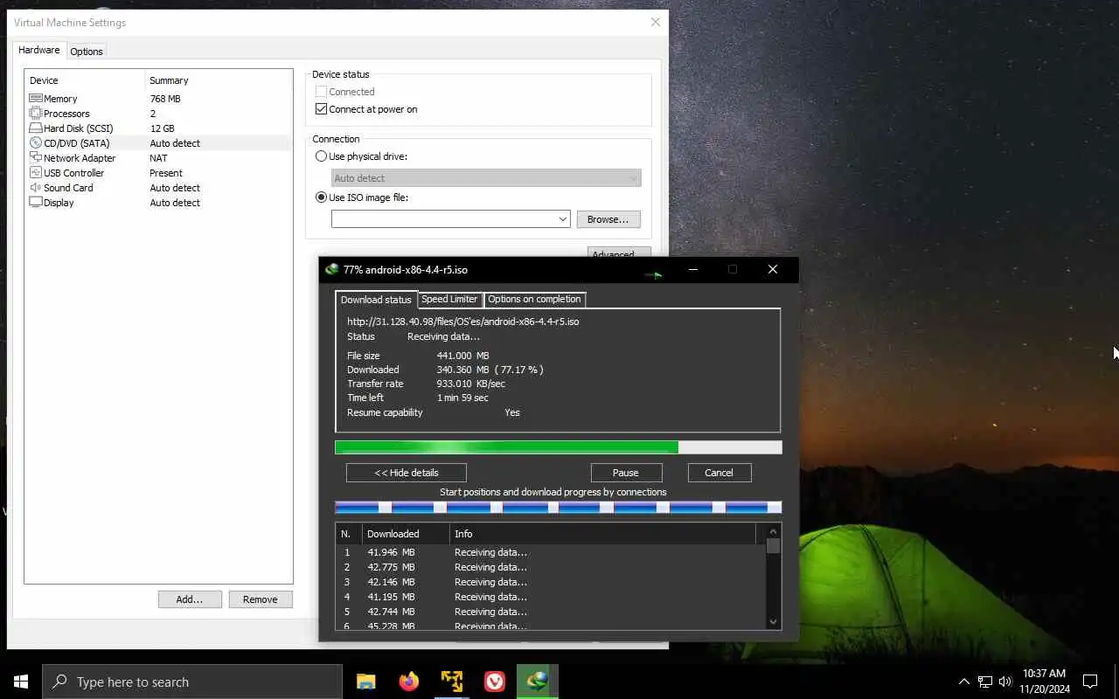Image resolution: width=1119 pixels, height=699 pixels.
Task: Click the 12 GB hard disk summary
Action: [x=162, y=128]
